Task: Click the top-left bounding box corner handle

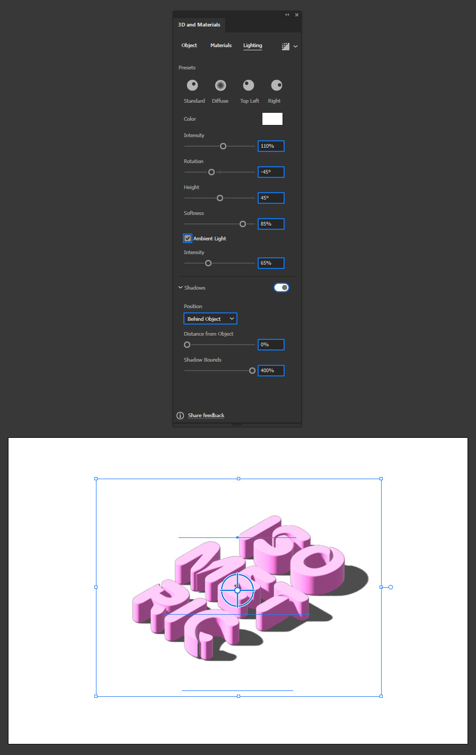Action: 96,479
